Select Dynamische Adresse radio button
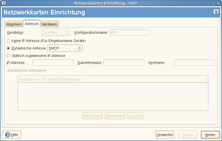The width and height of the screenshot is (222, 141). [8, 48]
